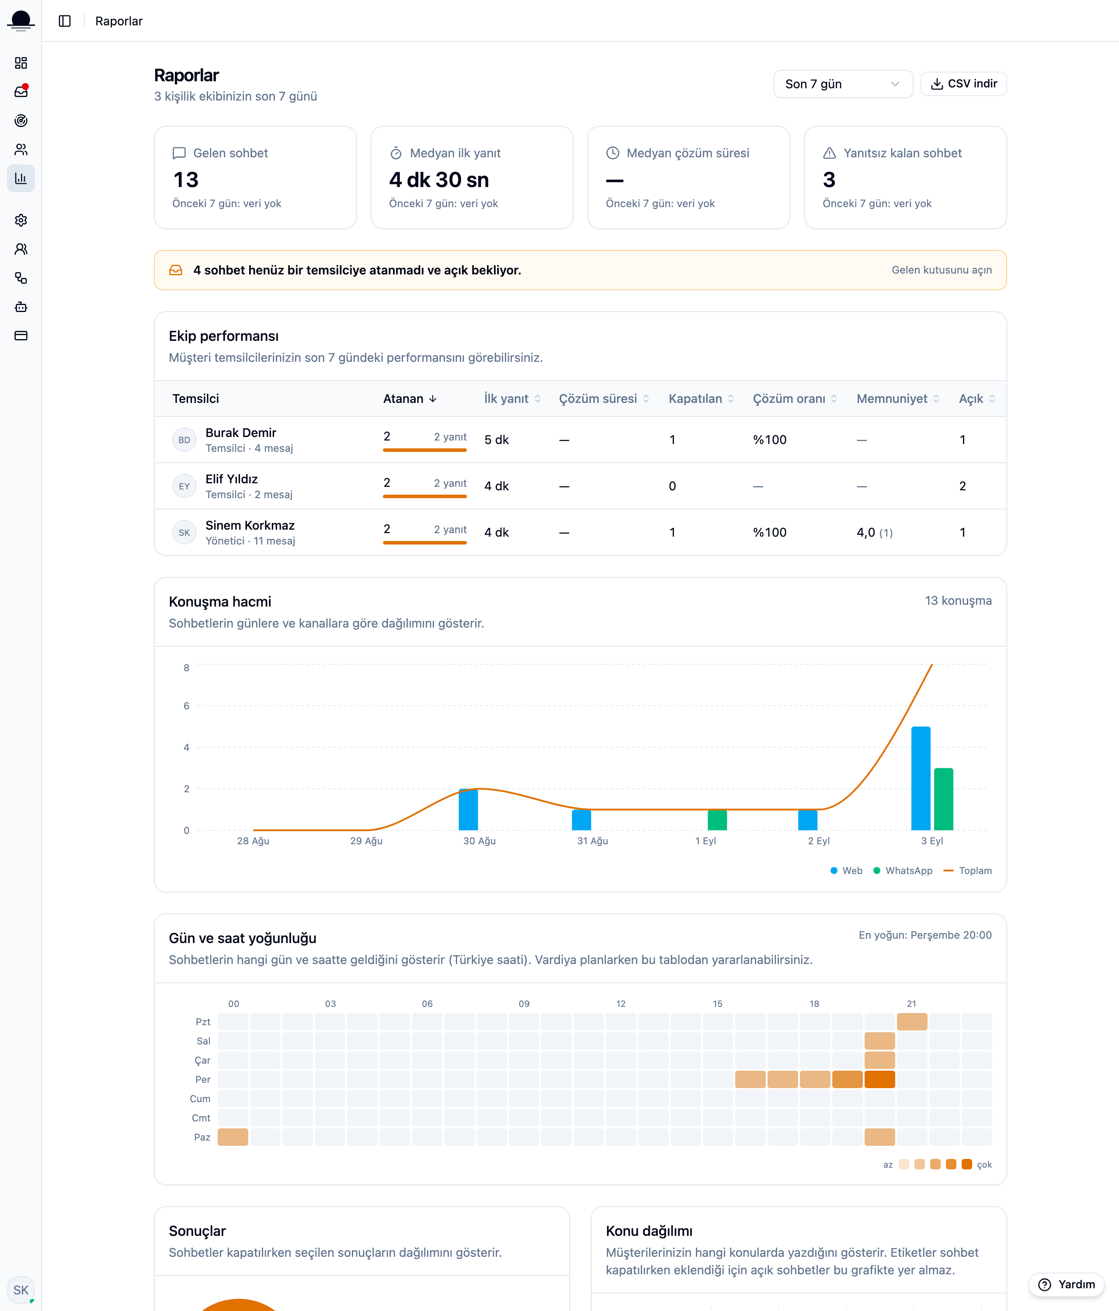Click the warning icon on Yanıtsız kalan sohbet

point(830,153)
